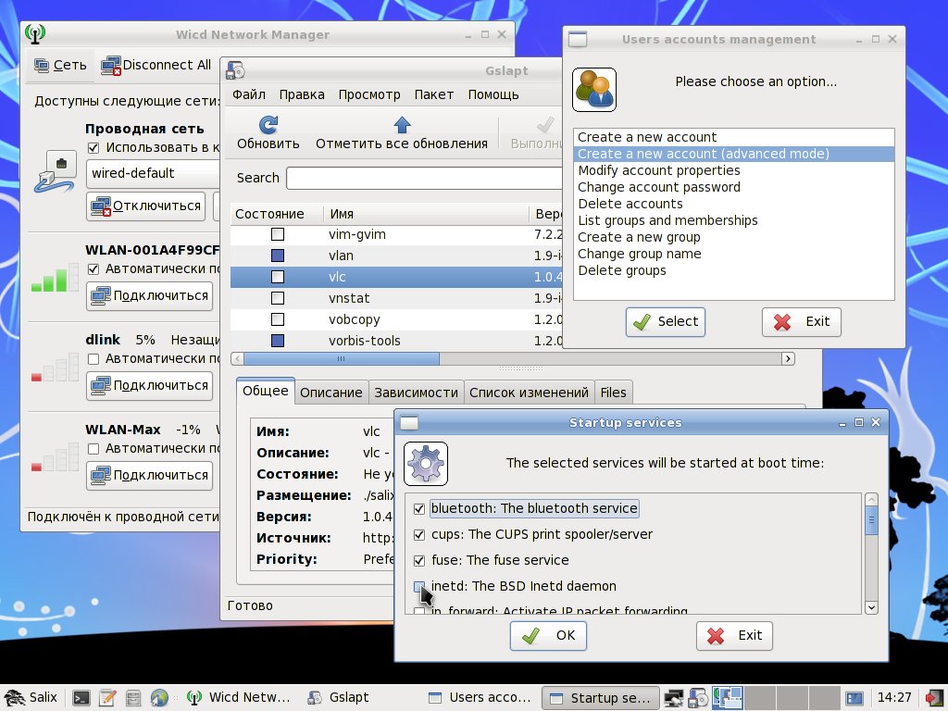
Task: Click the wired network plug icon
Action: 55,171
